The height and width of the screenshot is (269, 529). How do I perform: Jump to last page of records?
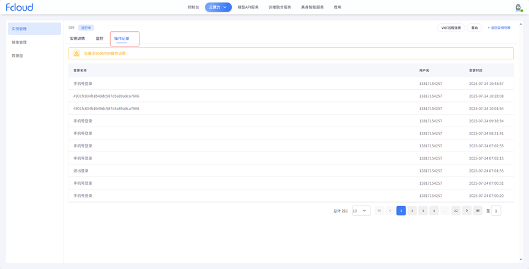pyautogui.click(x=478, y=211)
